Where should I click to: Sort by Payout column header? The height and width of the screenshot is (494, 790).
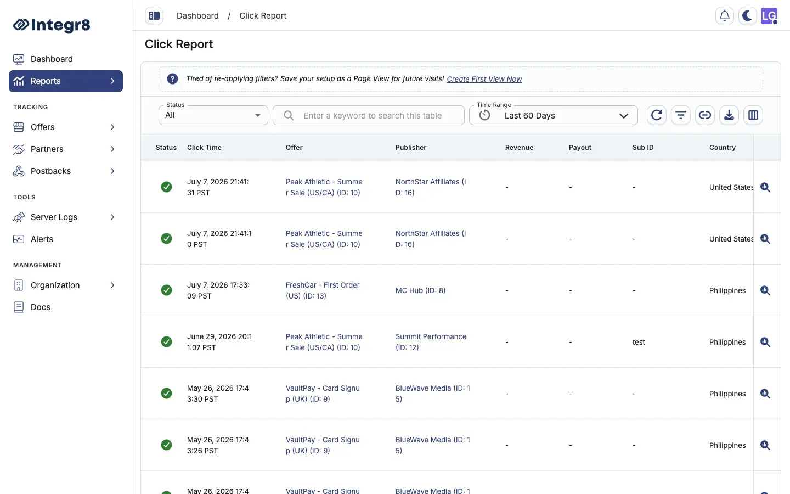580,148
